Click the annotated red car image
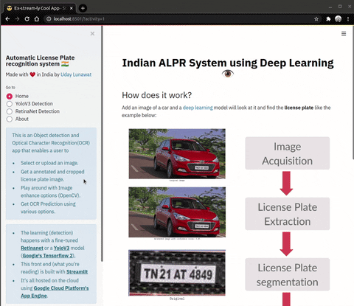Image resolution: width=354 pixels, height=306 pixels. point(177,212)
